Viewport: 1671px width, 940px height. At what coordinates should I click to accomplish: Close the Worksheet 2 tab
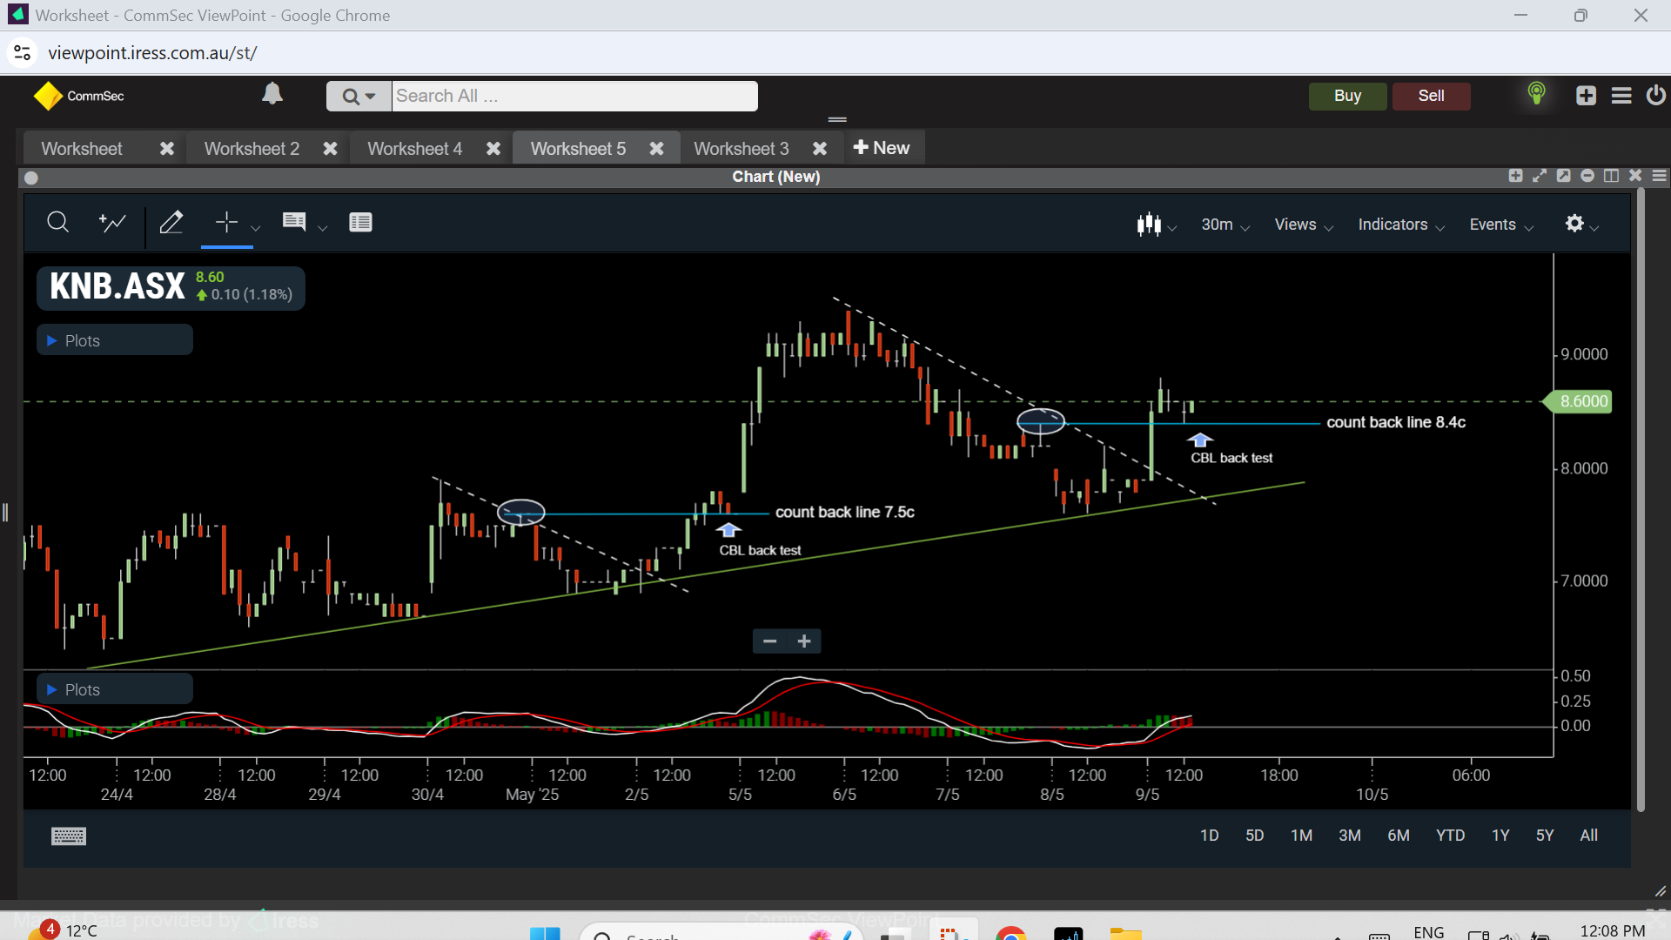point(330,149)
